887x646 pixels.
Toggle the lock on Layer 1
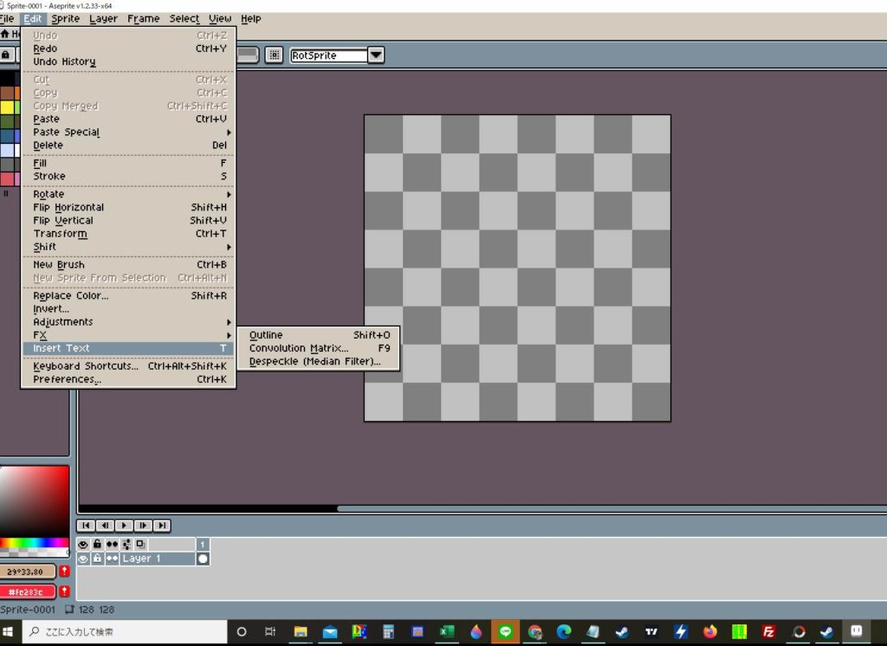[97, 559]
